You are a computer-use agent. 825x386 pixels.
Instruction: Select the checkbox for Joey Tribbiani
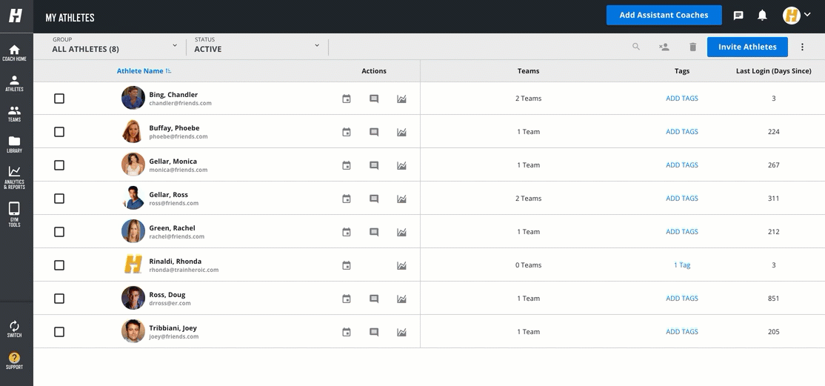click(x=59, y=332)
